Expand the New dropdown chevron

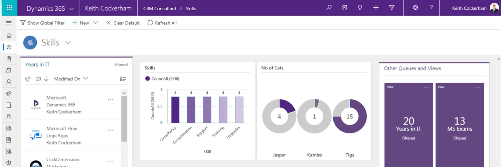[x=96, y=23]
